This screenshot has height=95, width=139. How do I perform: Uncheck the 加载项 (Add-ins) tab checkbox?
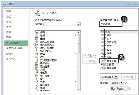(105, 64)
